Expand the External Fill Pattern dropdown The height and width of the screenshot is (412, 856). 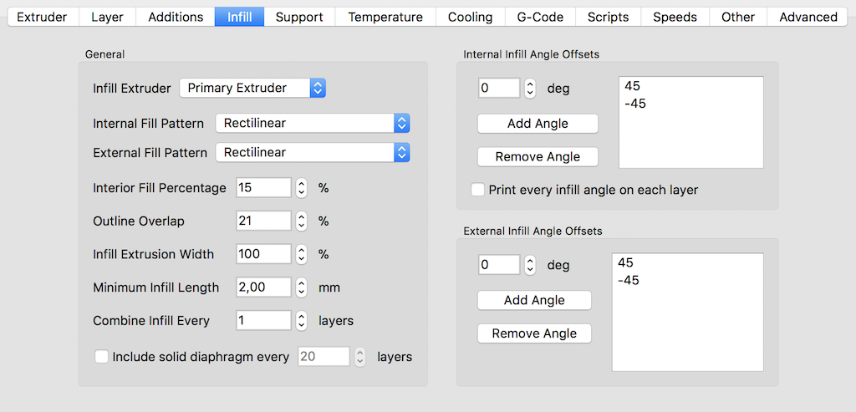click(x=313, y=152)
